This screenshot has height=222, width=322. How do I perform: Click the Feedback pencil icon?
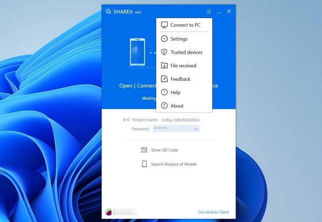(164, 79)
